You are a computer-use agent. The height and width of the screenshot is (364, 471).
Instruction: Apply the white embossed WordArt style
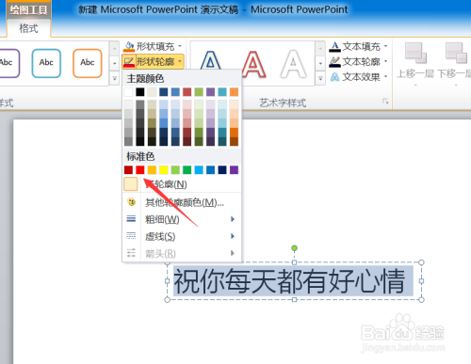click(x=293, y=64)
